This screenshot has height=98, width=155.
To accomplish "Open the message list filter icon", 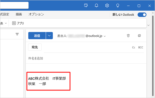I will 17,34.
